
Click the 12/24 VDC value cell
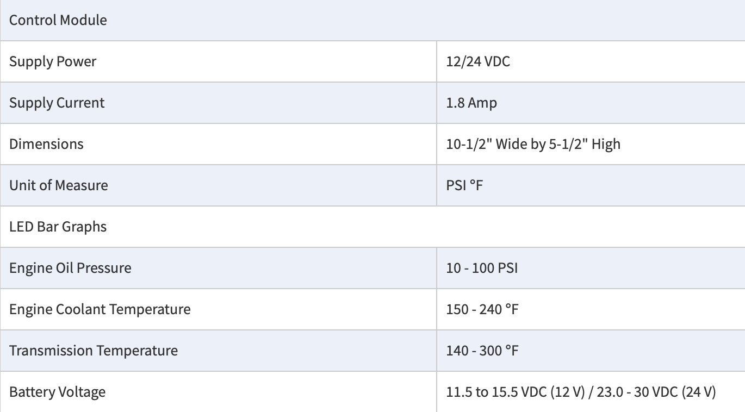[478, 61]
